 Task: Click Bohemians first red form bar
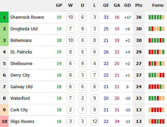point(150,41)
